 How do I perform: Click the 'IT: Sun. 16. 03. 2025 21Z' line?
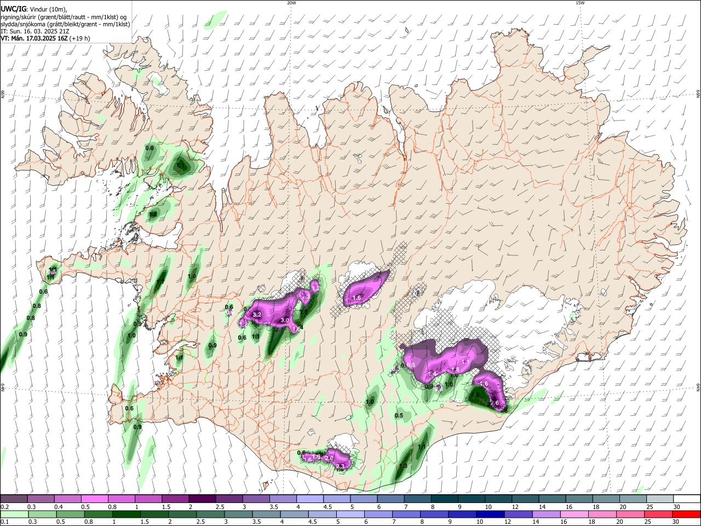35,31
